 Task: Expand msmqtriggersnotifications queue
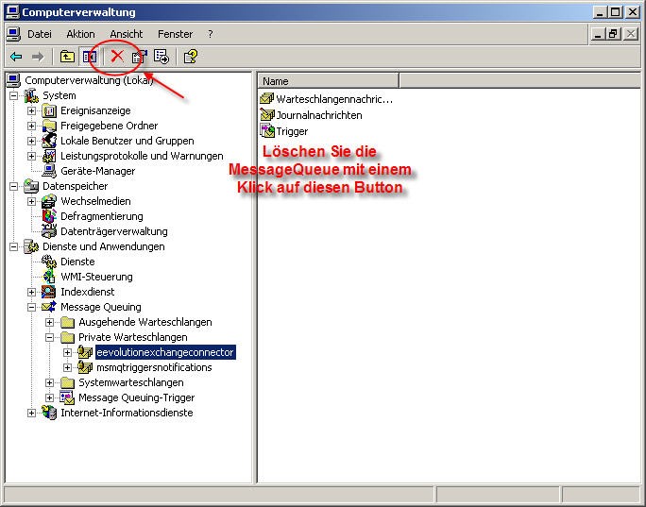coord(67,367)
